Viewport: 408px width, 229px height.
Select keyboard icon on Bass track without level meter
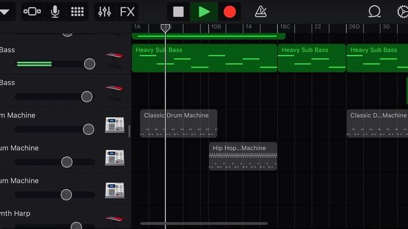(x=115, y=93)
